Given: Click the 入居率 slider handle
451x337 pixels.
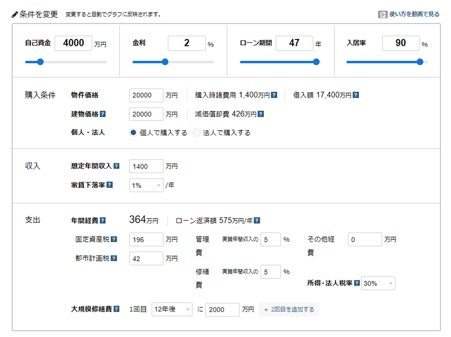Looking at the screenshot, I should 420,62.
